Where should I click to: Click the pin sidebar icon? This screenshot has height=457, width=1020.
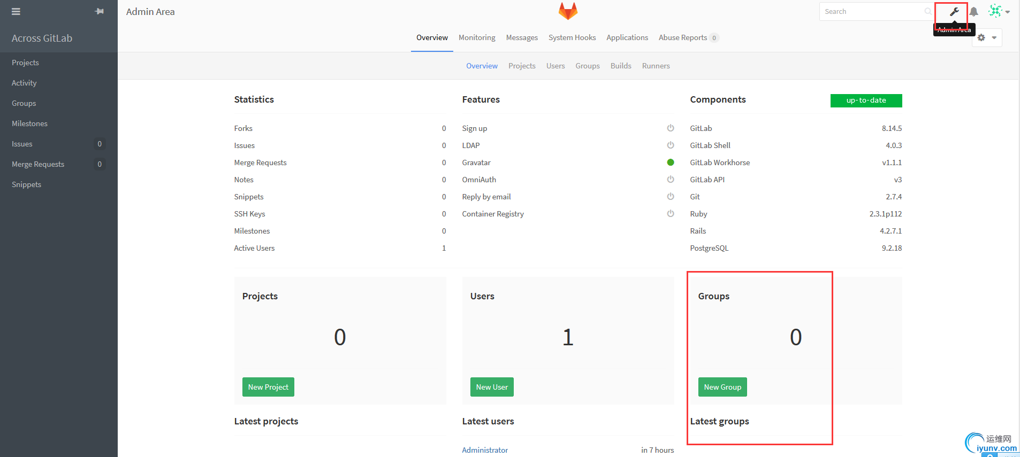[x=100, y=11]
